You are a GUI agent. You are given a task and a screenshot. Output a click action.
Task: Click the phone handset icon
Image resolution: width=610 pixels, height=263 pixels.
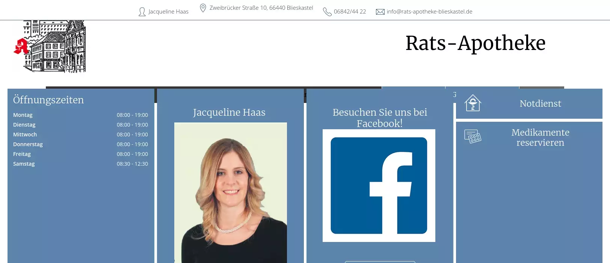(x=327, y=12)
